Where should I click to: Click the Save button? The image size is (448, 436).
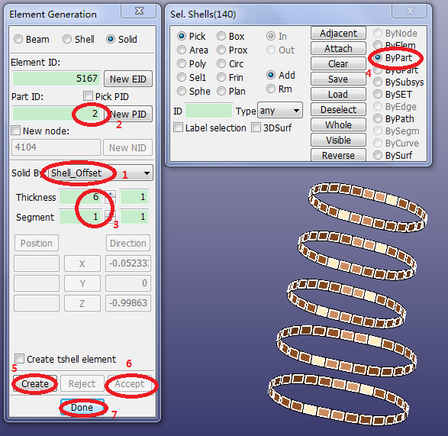[338, 79]
